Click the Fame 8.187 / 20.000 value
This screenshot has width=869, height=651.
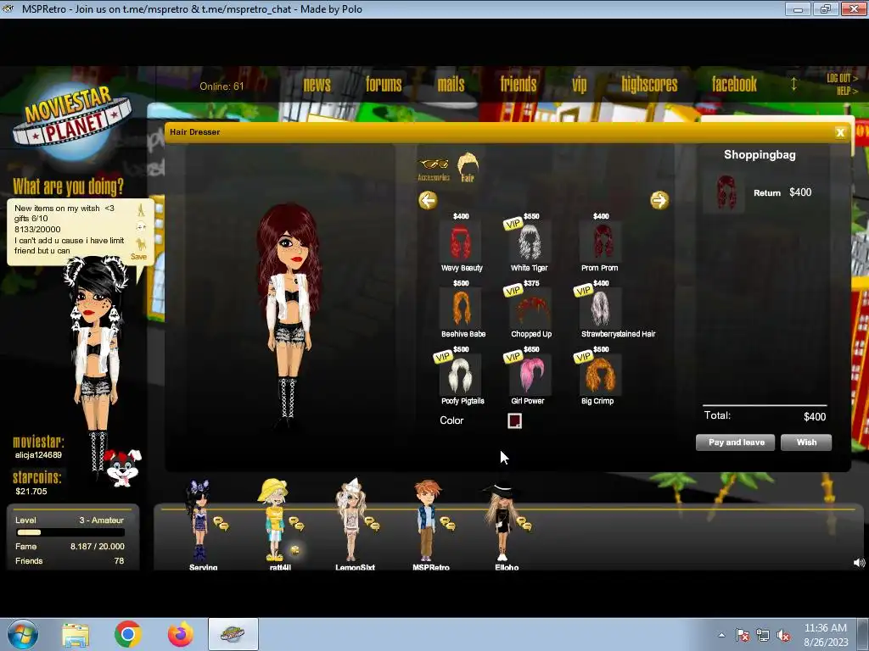(97, 547)
